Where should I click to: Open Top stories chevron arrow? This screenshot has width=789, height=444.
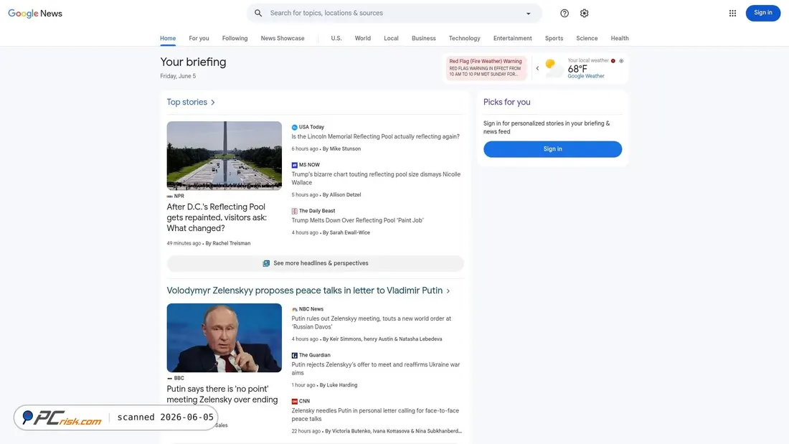pyautogui.click(x=213, y=102)
